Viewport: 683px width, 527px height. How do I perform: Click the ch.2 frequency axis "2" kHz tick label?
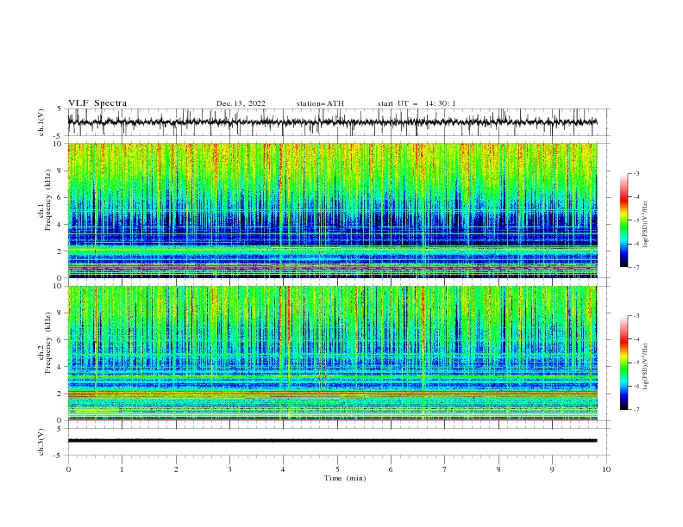[60, 394]
